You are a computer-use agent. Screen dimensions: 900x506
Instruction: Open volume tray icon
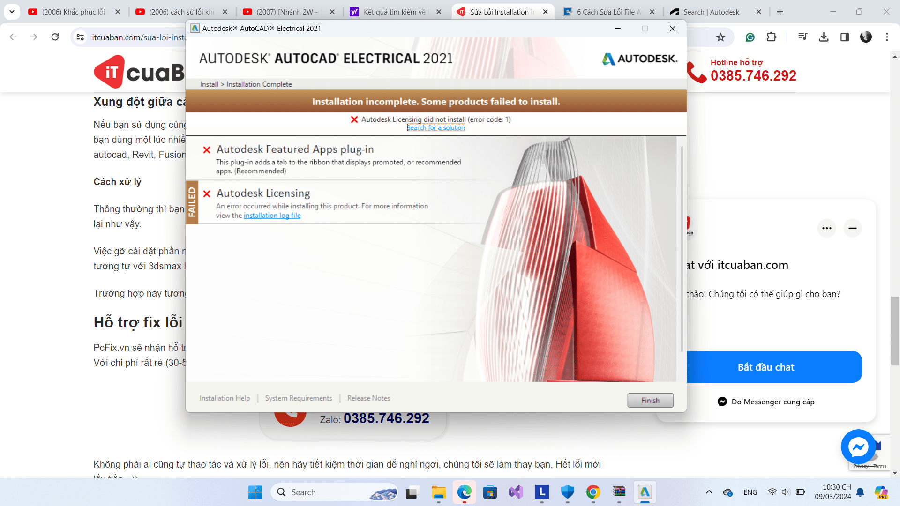tap(786, 492)
